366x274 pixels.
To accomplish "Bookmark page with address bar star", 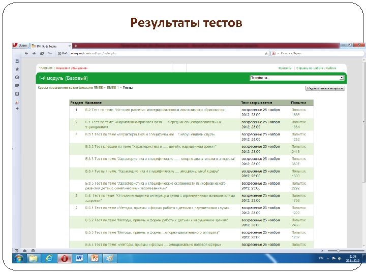I will (266, 53).
